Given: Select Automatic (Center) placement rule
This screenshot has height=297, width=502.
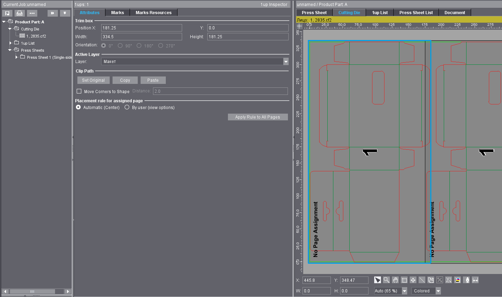Looking at the screenshot, I should 78,108.
